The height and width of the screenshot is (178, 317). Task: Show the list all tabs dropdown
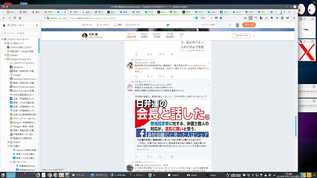(x=294, y=12)
